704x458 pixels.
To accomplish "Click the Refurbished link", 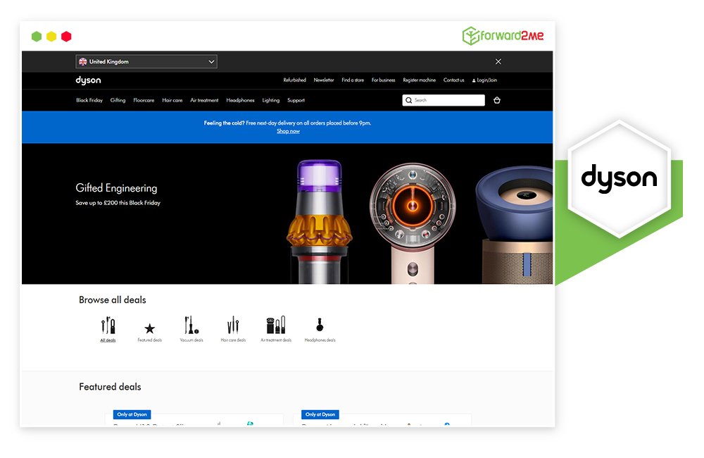I will (x=294, y=80).
